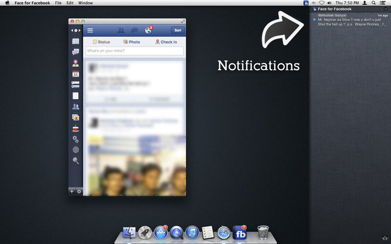This screenshot has width=391, height=244.
Task: Open Spotlight search in menu bar
Action: coord(373,3)
